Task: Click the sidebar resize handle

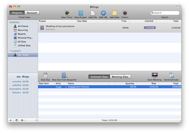Action: [36, 120]
